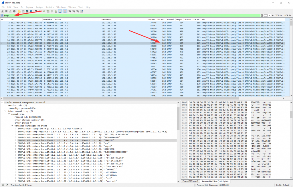Toggle packet list colorization

tap(65, 11)
